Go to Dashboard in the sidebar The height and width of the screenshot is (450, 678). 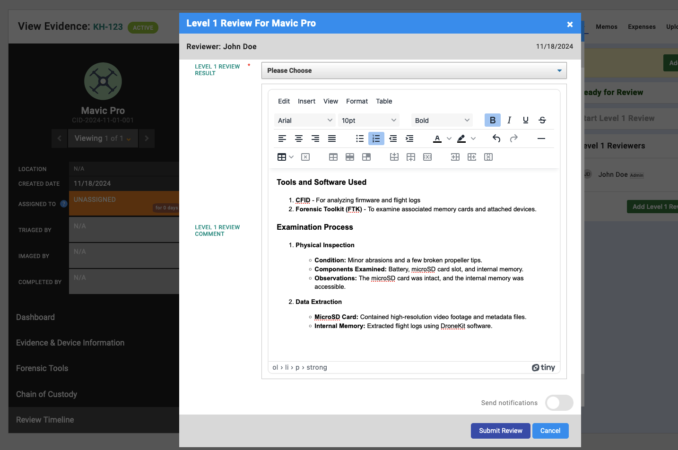pyautogui.click(x=35, y=317)
